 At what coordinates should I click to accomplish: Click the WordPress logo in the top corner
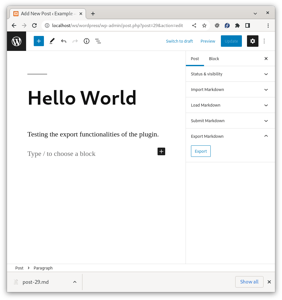(16, 41)
